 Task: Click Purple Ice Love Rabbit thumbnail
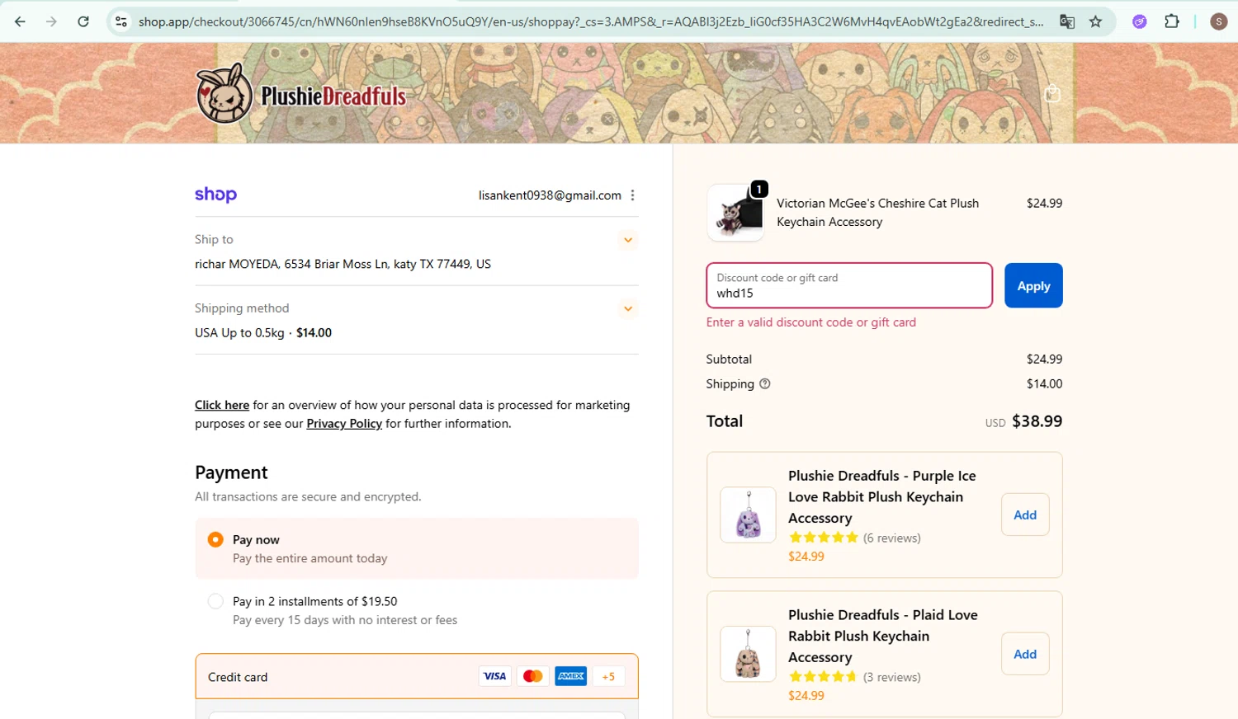(749, 515)
